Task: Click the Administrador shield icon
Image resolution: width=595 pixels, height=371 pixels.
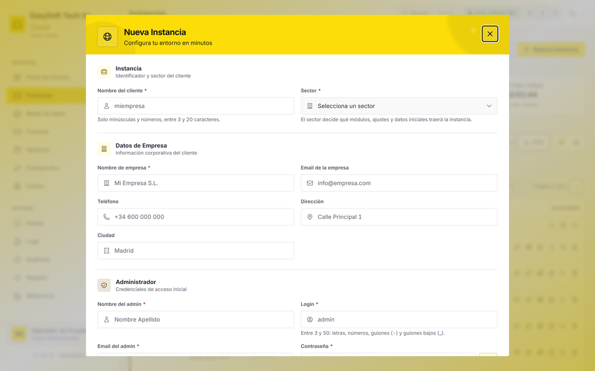Action: click(104, 286)
